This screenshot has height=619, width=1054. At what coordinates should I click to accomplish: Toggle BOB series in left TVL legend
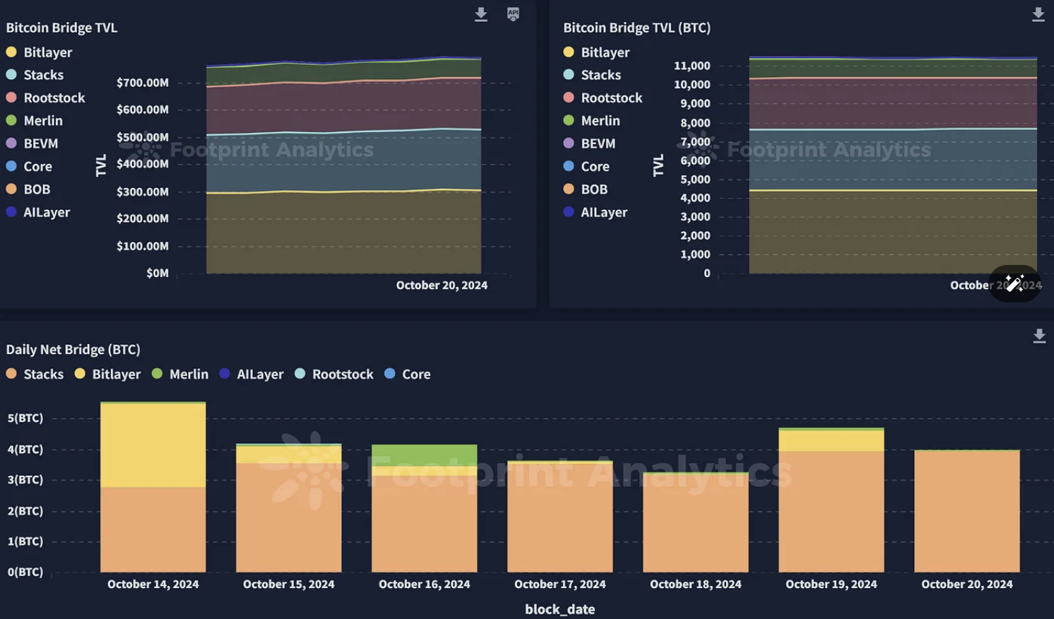click(28, 189)
